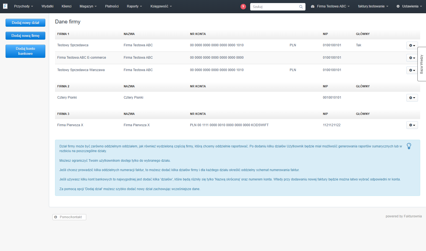426x251 pixels.
Task: Click the Fakturownia logo icon
Action: [5, 6]
